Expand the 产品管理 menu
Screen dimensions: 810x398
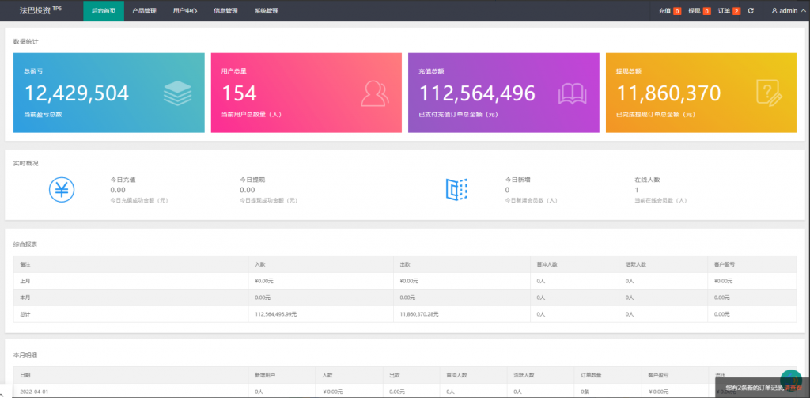pos(144,11)
